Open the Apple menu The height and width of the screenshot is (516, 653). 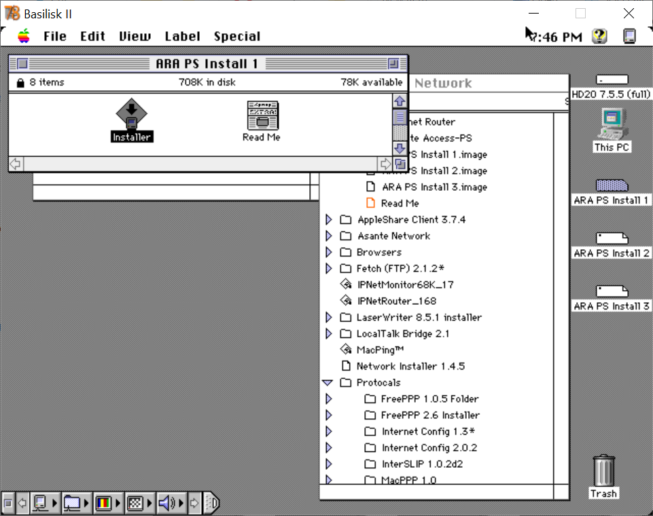pos(24,36)
